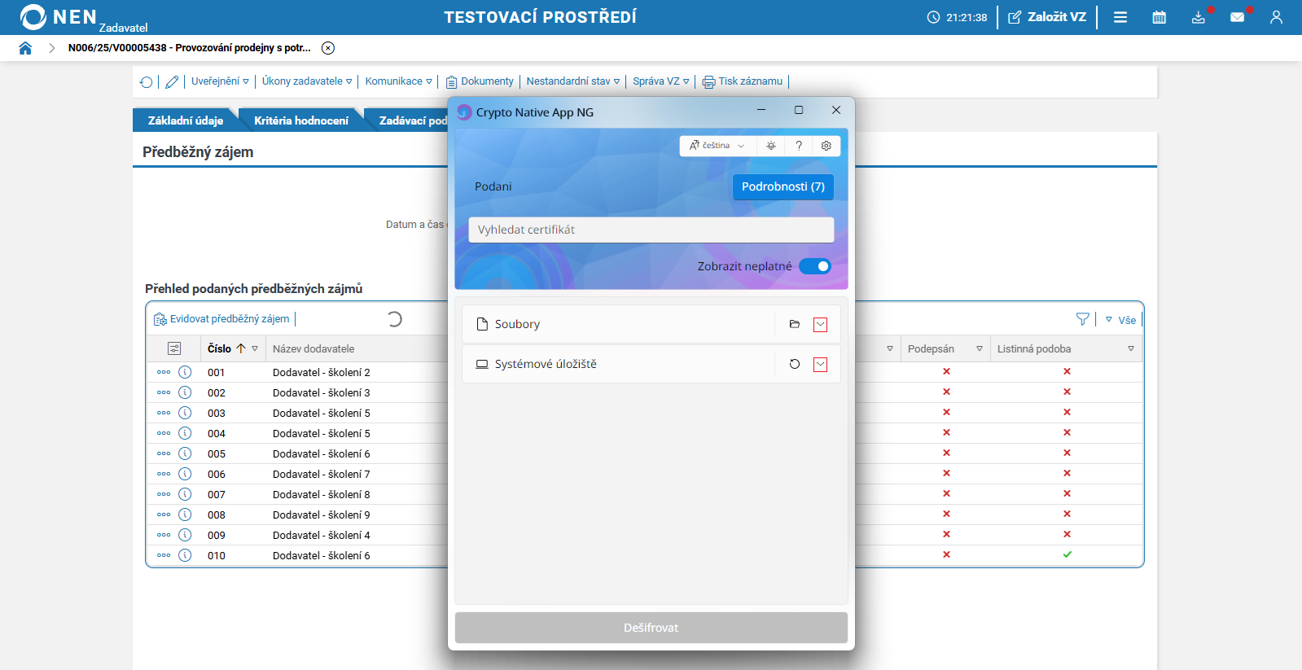The width and height of the screenshot is (1302, 670).
Task: Browse folder icon in the Soubory row
Action: tap(795, 324)
